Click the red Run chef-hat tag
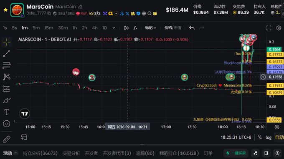 pyautogui.click(x=82, y=14)
